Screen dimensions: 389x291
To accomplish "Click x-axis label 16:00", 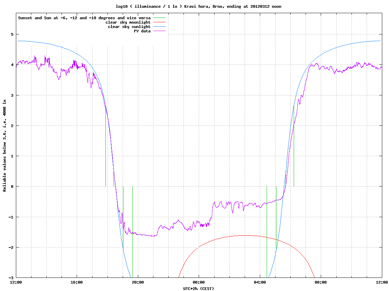I will tap(77, 282).
